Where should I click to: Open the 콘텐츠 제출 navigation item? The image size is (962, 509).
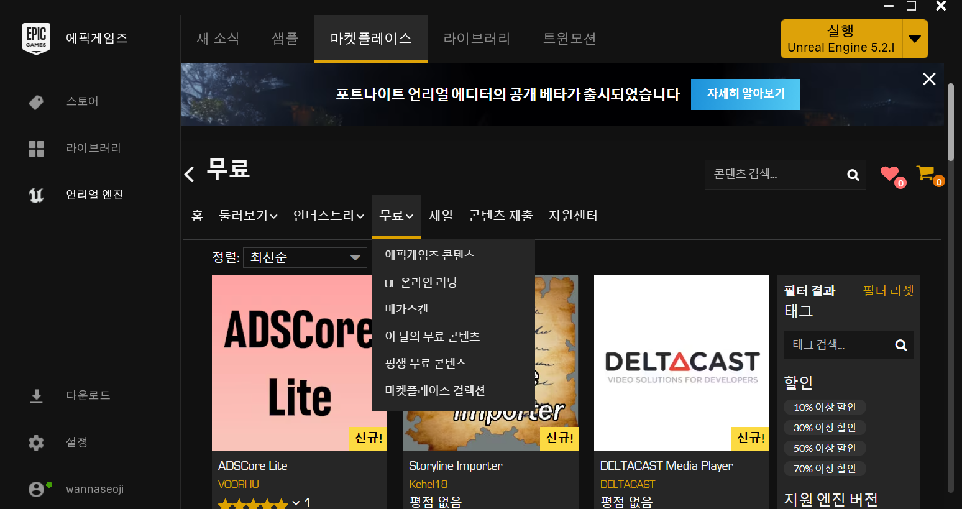point(501,216)
